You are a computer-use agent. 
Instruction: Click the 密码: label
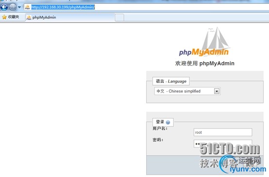tap(158, 140)
